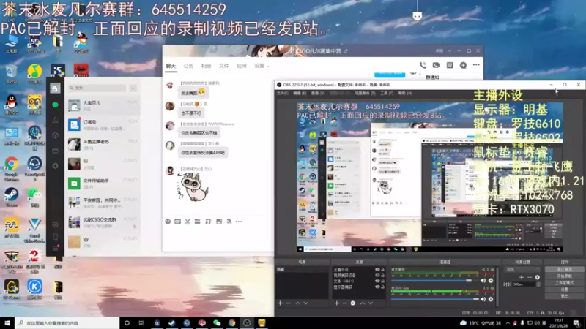Toggle visibility of 主播外设 source
The width and height of the screenshot is (586, 329).
[377, 269]
